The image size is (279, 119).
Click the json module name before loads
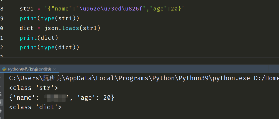pos(52,28)
